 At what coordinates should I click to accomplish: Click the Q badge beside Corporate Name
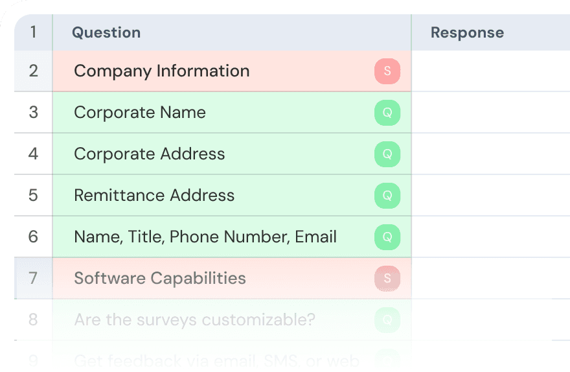click(387, 113)
